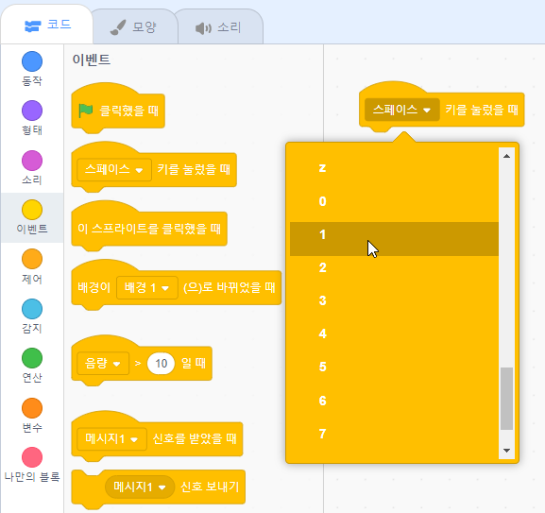Open 스페이스 dropdown in palette key block

pyautogui.click(x=114, y=170)
